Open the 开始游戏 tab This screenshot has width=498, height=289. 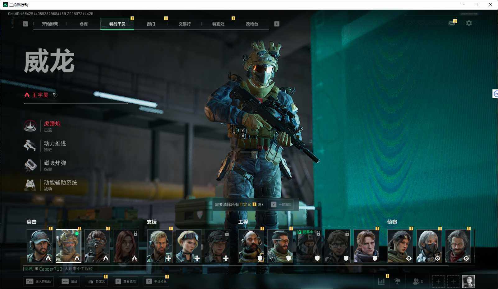click(50, 24)
